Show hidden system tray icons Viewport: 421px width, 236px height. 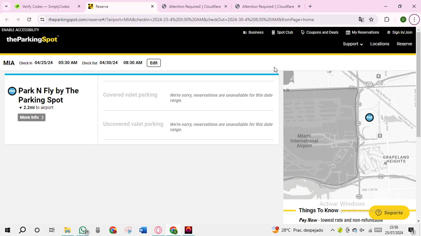pyautogui.click(x=333, y=230)
